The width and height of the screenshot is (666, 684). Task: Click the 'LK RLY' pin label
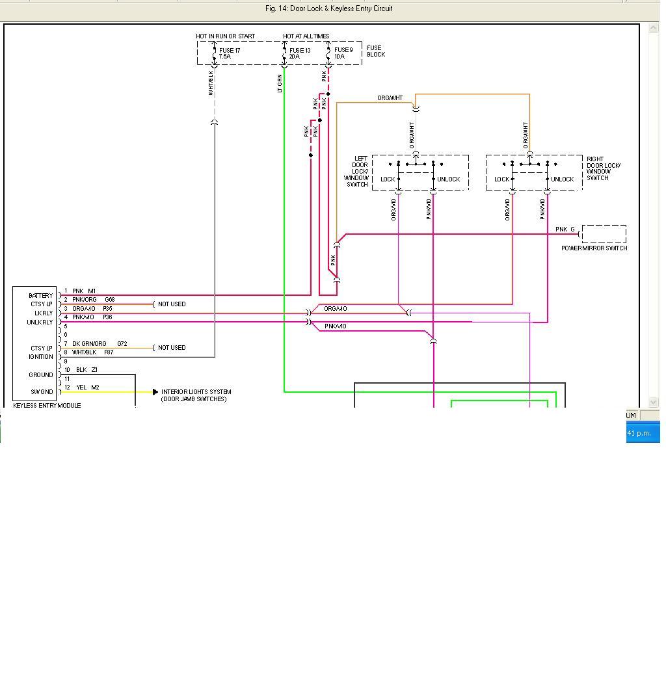[43, 313]
